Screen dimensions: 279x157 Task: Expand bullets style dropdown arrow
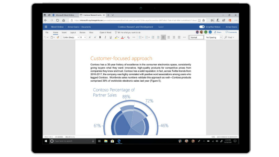click(x=143, y=37)
